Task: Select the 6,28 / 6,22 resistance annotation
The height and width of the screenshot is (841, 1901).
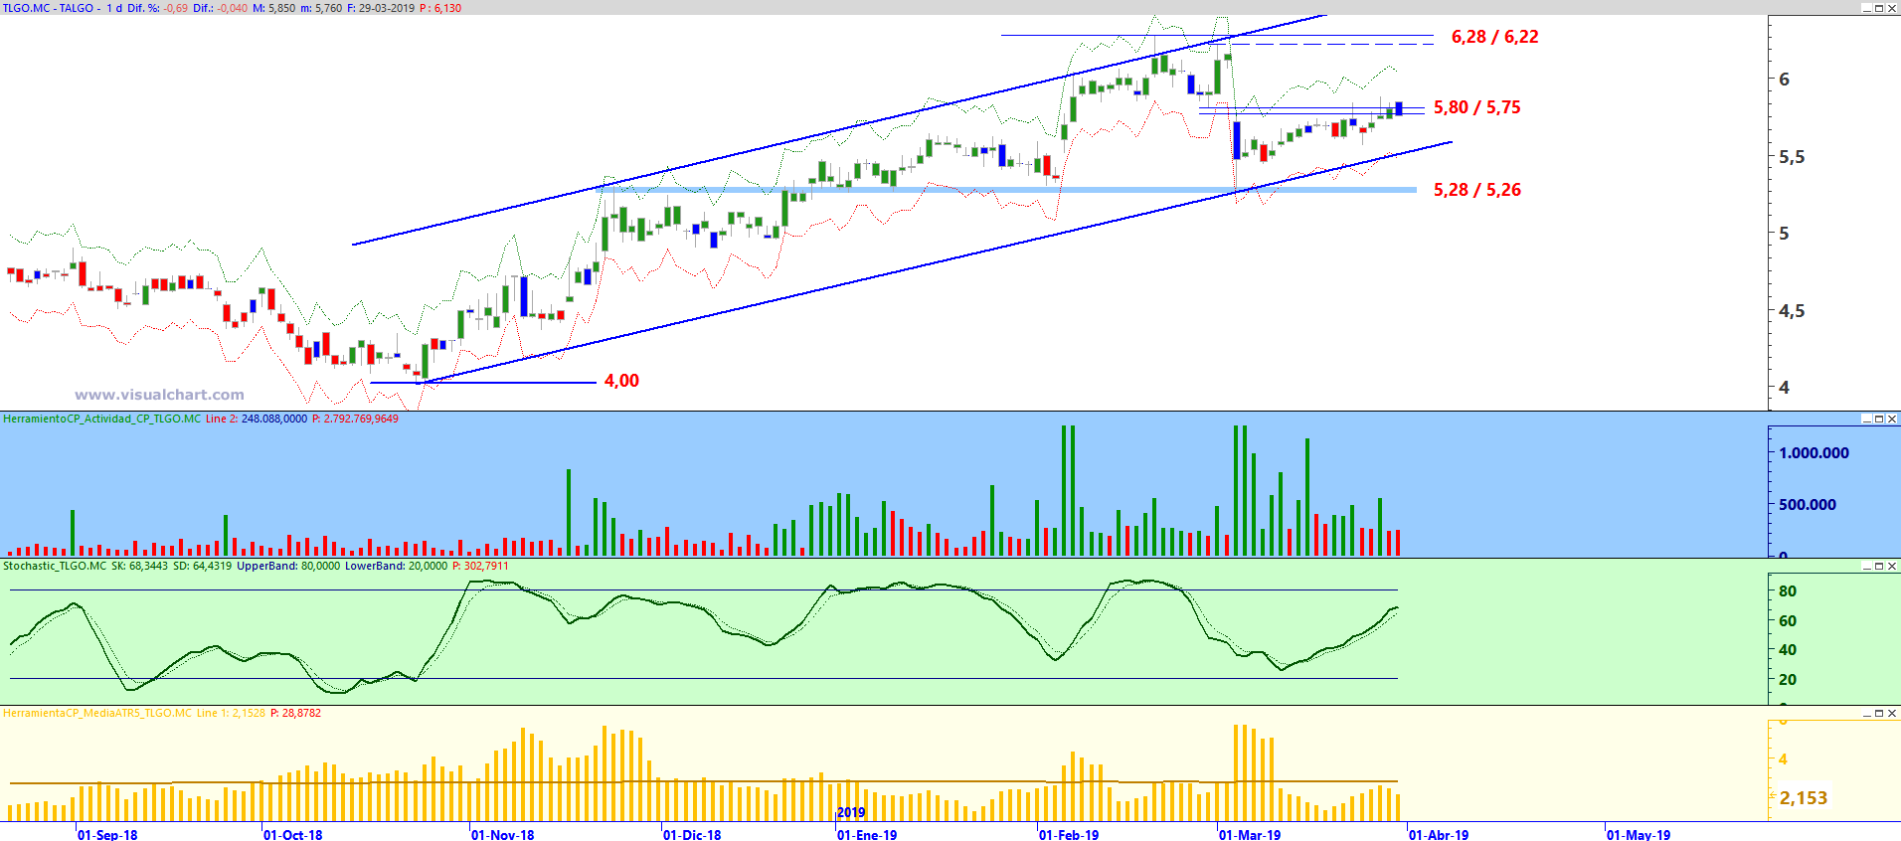Action: click(x=1494, y=37)
